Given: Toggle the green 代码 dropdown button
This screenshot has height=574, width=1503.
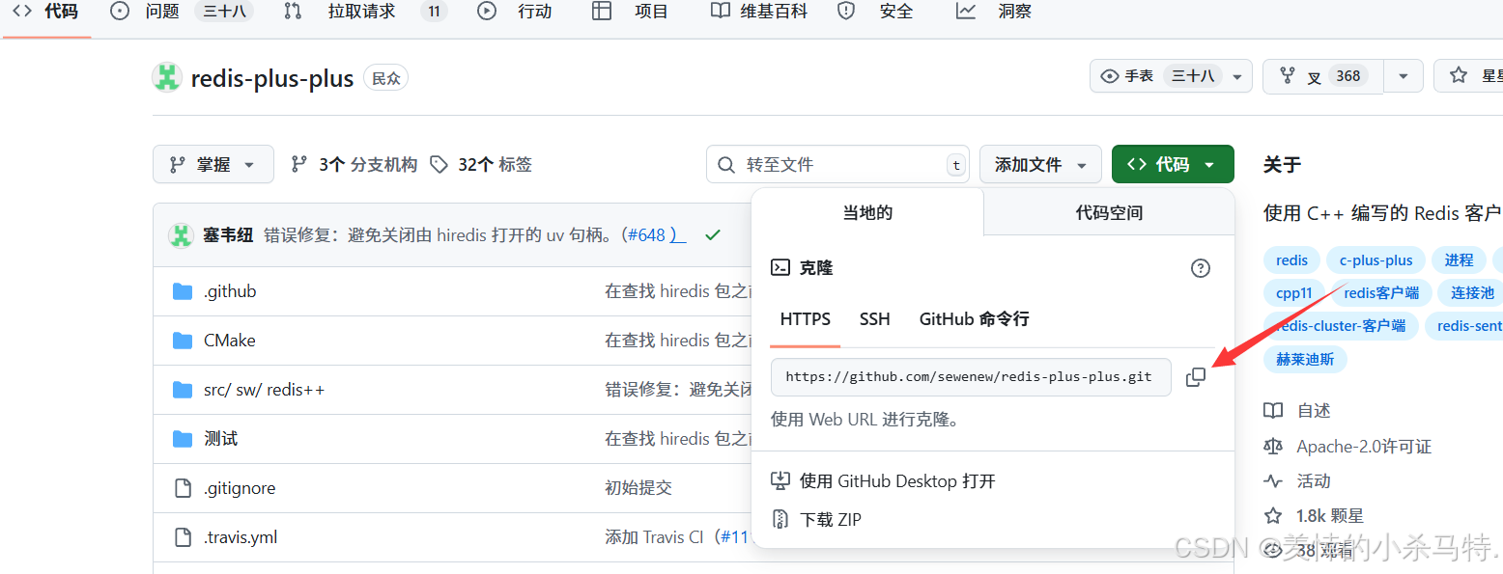Looking at the screenshot, I should [x=1173, y=165].
